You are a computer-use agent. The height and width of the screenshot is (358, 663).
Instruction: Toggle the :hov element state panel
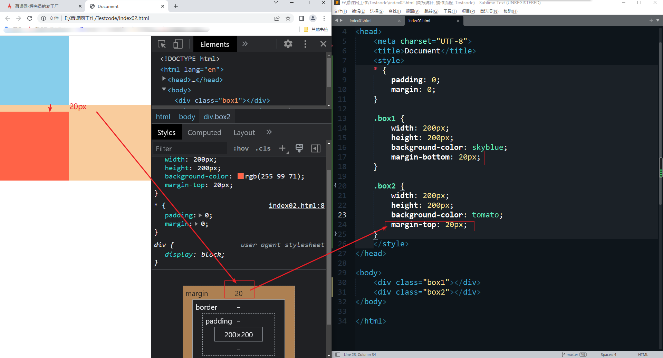point(241,149)
